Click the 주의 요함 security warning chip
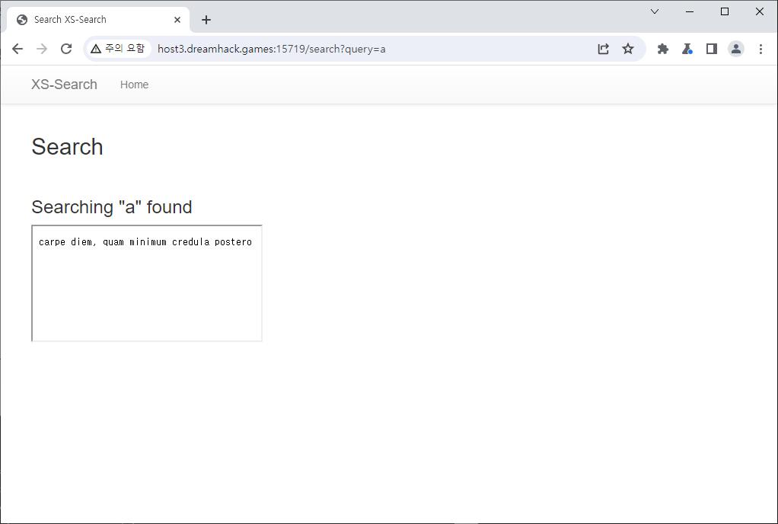778x524 pixels. point(118,49)
